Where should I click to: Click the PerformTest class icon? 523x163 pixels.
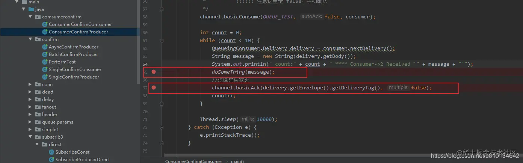45,62
